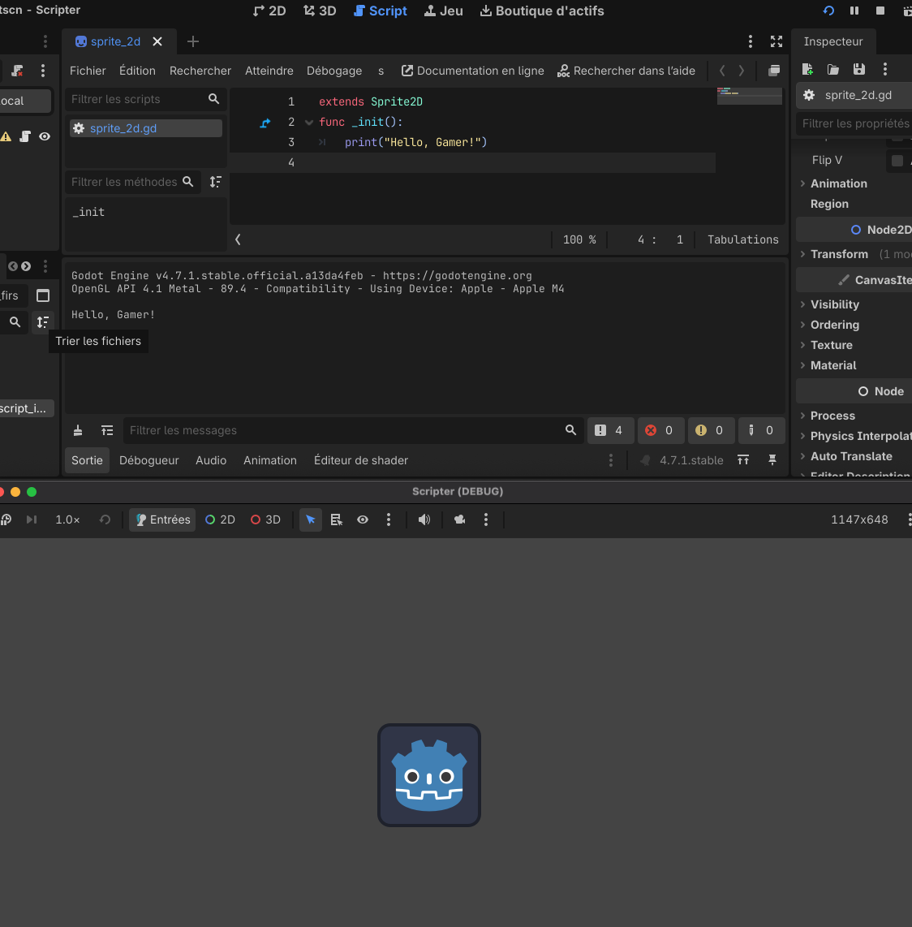Save the resource in the Inspector toolbar
This screenshot has width=912, height=927.
(x=858, y=69)
